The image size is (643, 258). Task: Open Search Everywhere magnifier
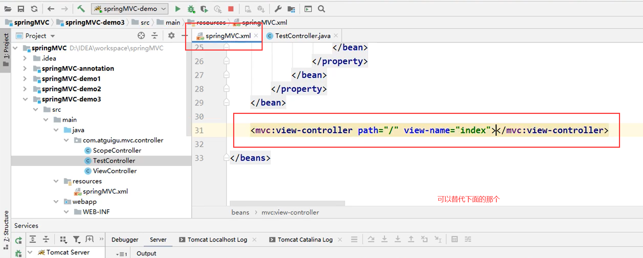[321, 9]
